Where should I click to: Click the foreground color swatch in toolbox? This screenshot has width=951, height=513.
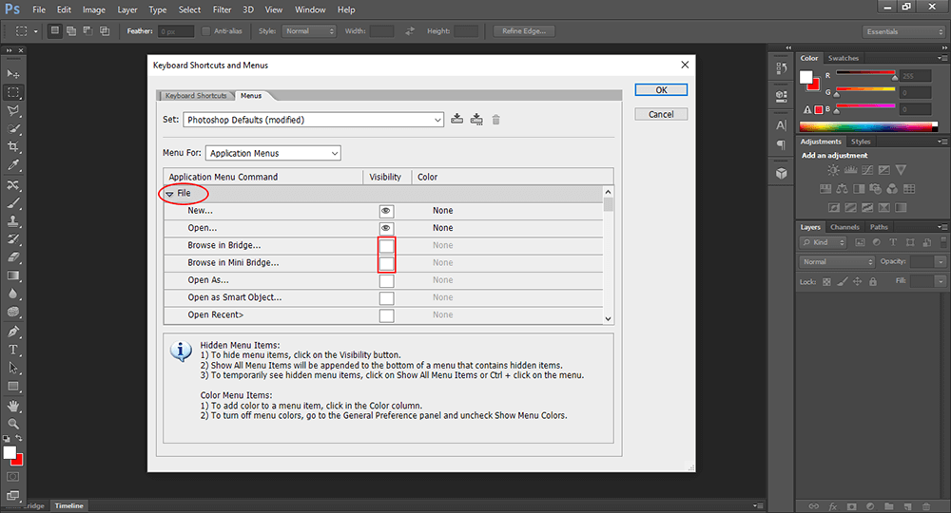[x=10, y=453]
